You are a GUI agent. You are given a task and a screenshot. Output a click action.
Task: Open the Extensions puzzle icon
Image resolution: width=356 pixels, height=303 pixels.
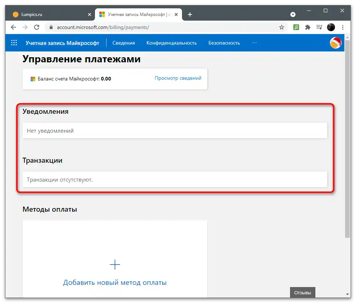point(308,27)
